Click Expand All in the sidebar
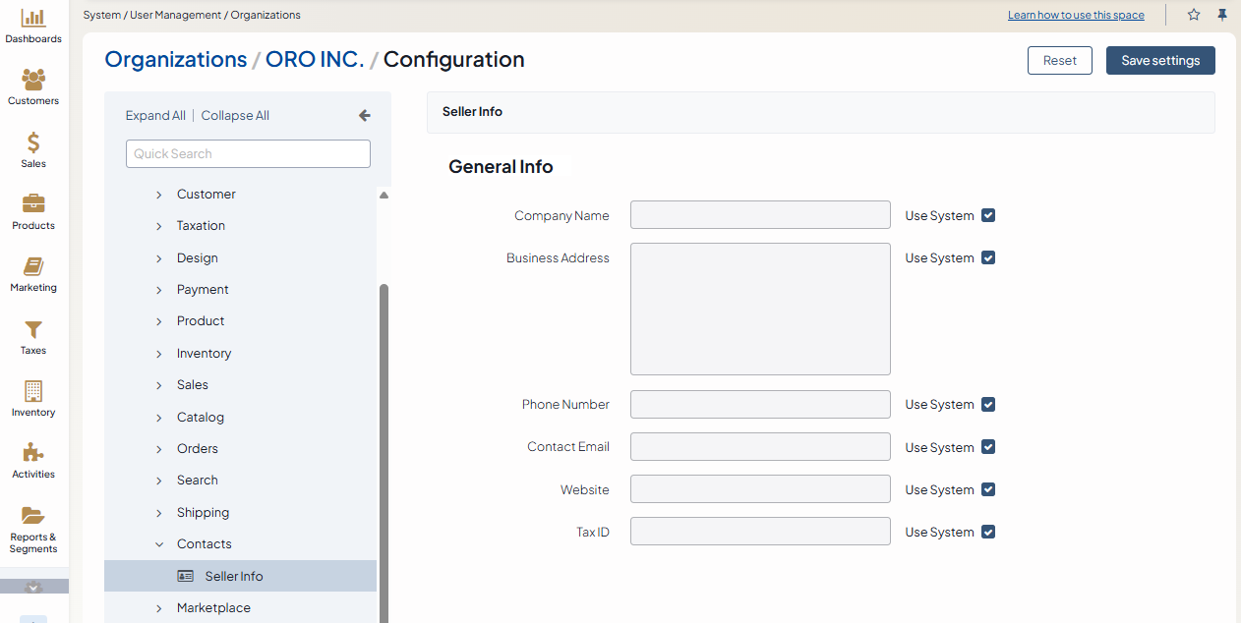The width and height of the screenshot is (1241, 623). tap(155, 115)
